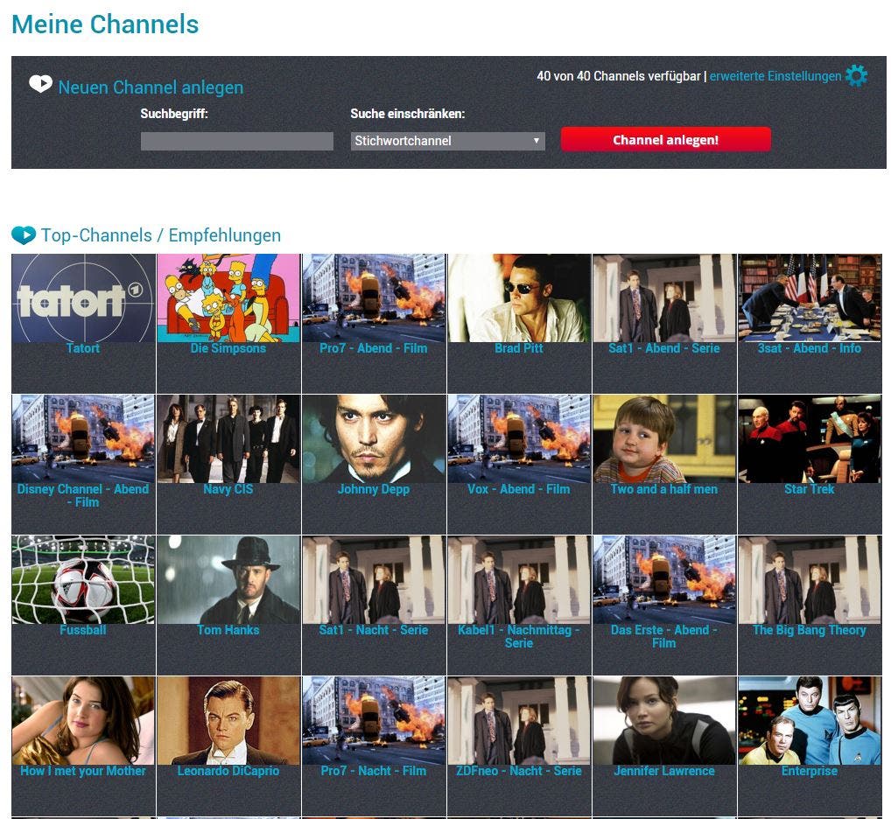Open the Leonardo DiCaprio channel thumbnail

[228, 721]
